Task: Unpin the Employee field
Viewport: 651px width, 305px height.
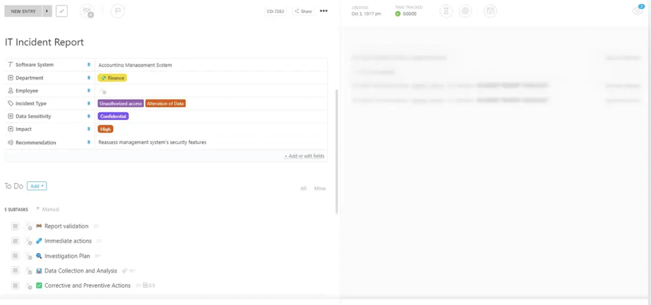Action: 89,91
